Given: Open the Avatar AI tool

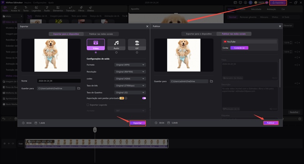Looking at the screenshot, I should [15, 9].
